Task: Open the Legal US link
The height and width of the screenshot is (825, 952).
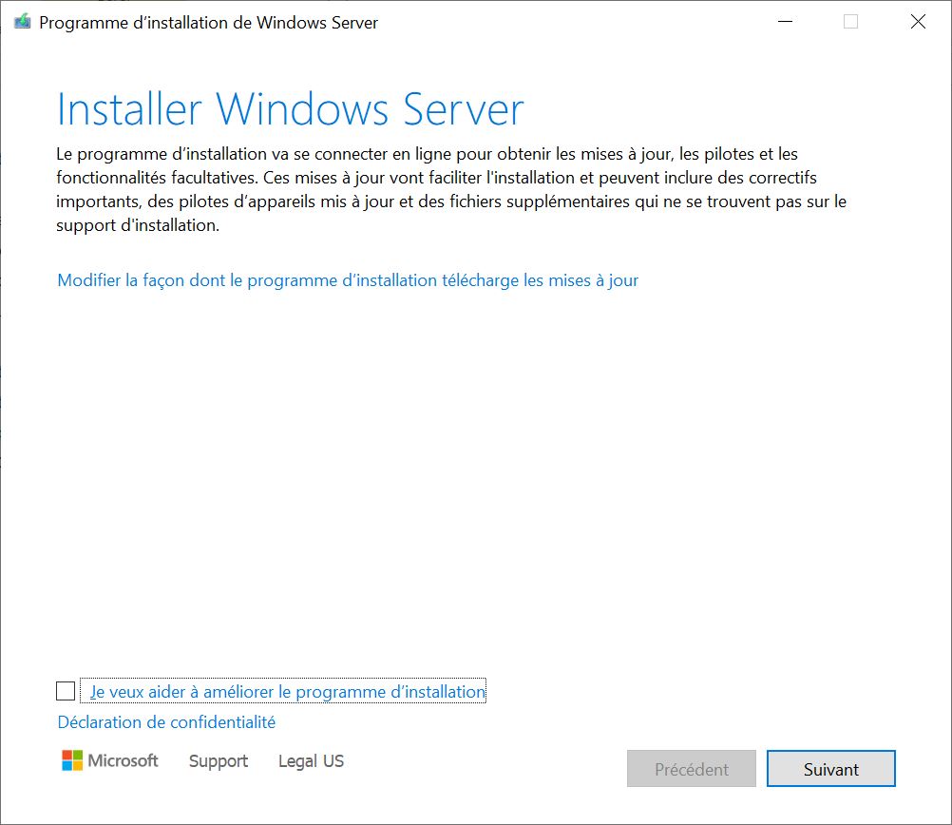Action: point(311,760)
